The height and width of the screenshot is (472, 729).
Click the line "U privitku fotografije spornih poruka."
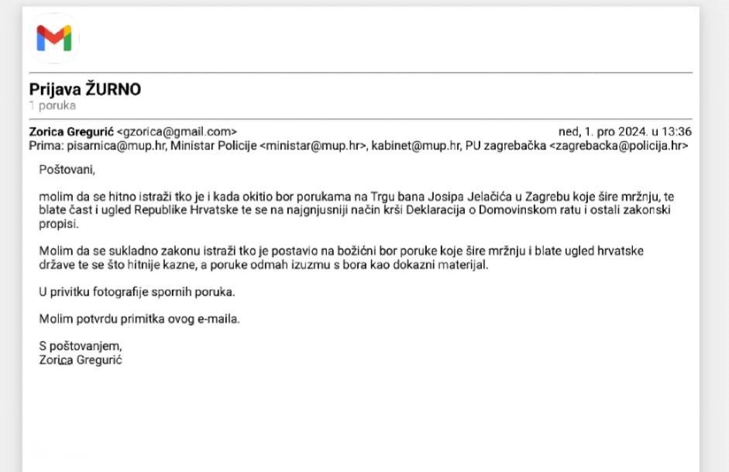point(136,292)
